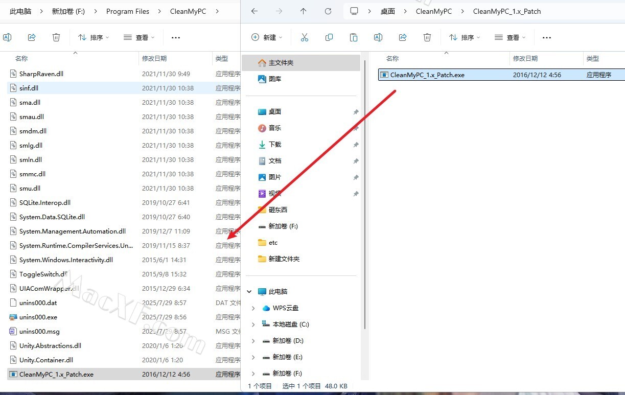Select unins000.exe file

pos(124,317)
